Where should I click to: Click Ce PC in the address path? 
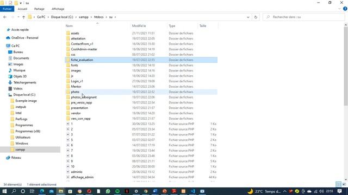point(41,17)
